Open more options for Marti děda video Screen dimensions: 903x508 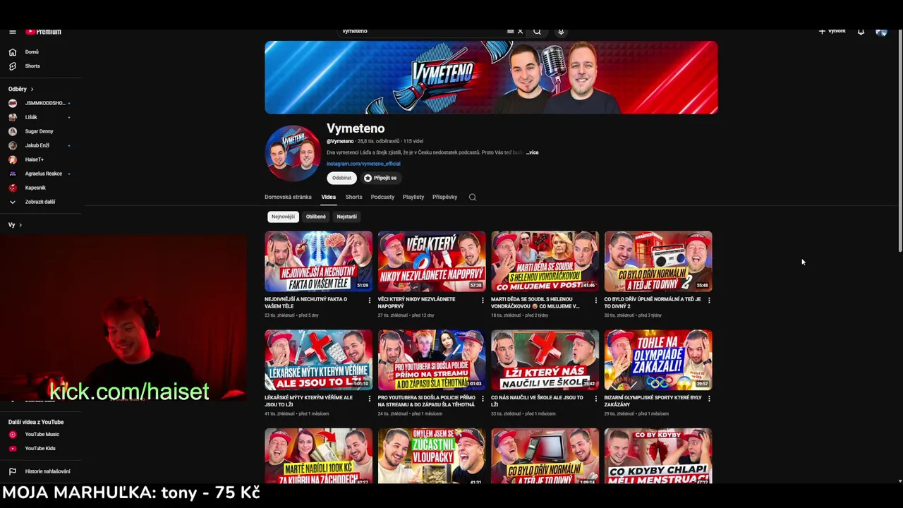tap(595, 300)
